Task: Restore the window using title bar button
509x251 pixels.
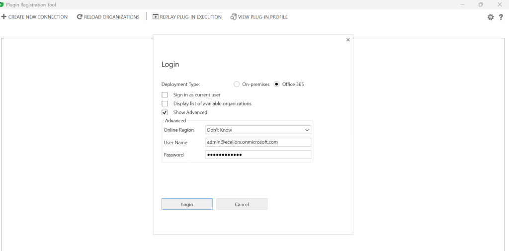Action: pos(481,4)
